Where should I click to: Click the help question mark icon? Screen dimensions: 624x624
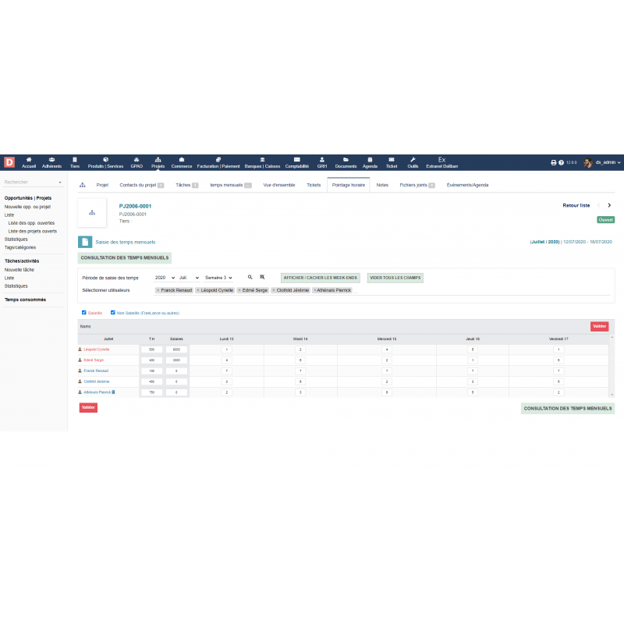tap(561, 162)
